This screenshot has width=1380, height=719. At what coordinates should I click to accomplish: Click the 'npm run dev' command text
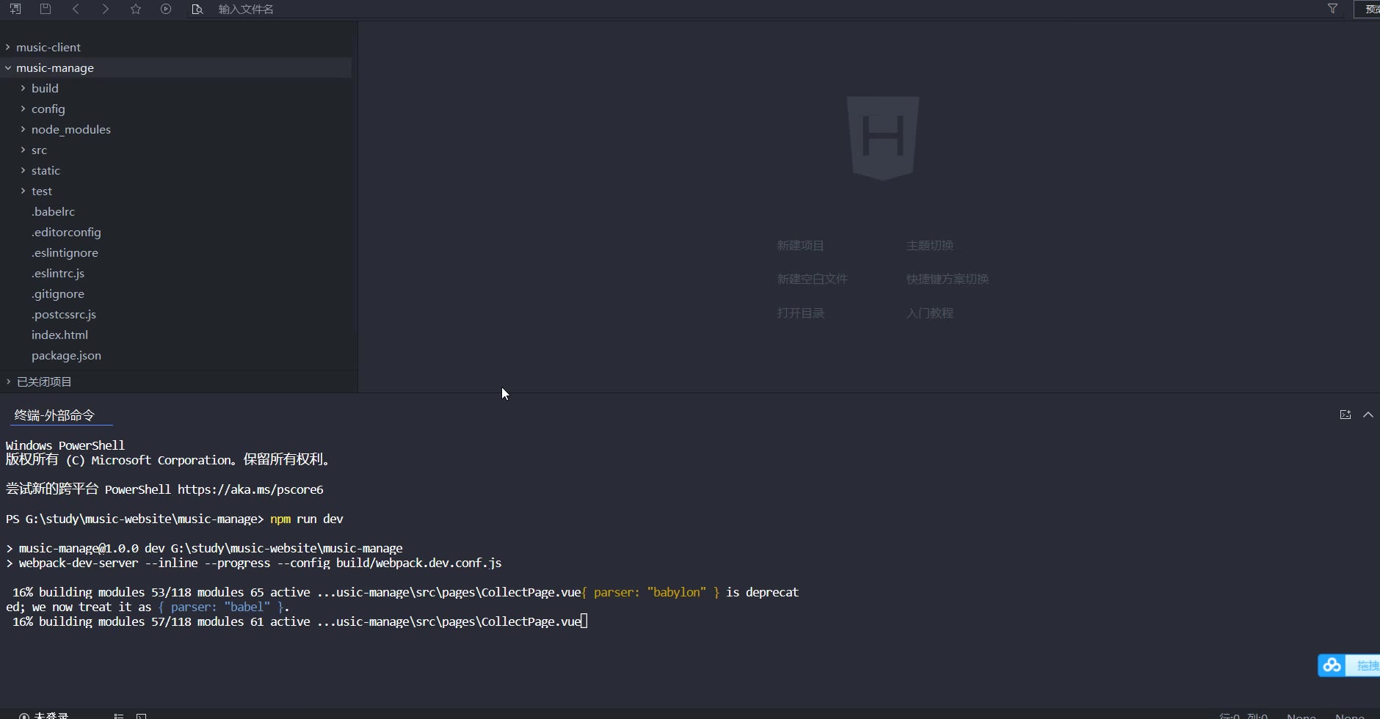click(x=307, y=519)
